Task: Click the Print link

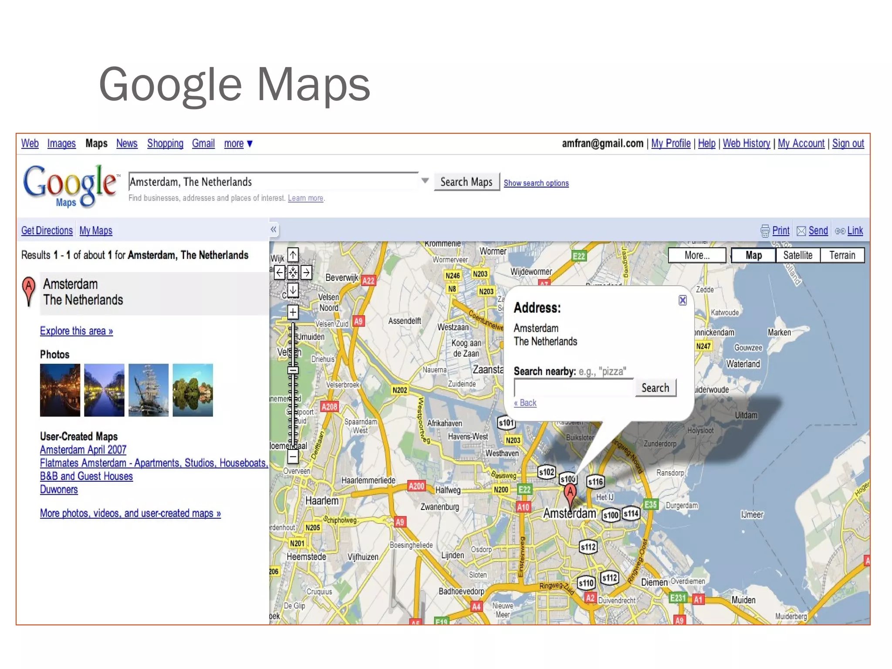Action: click(780, 230)
